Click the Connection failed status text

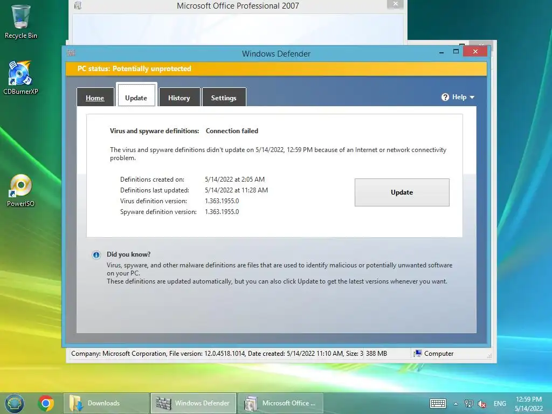(232, 131)
